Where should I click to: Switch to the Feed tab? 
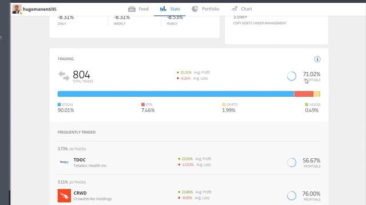[x=138, y=9]
